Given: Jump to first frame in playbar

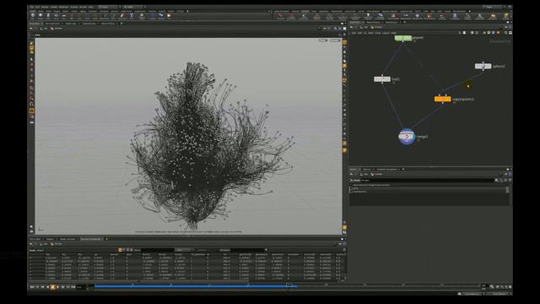Looking at the screenshot, I should tap(32, 286).
